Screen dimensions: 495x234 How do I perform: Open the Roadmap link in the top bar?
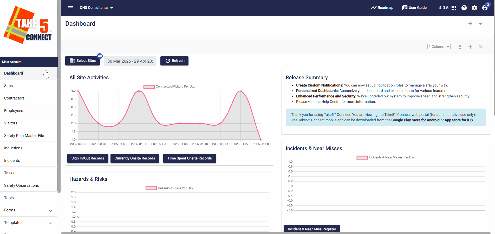tap(382, 8)
